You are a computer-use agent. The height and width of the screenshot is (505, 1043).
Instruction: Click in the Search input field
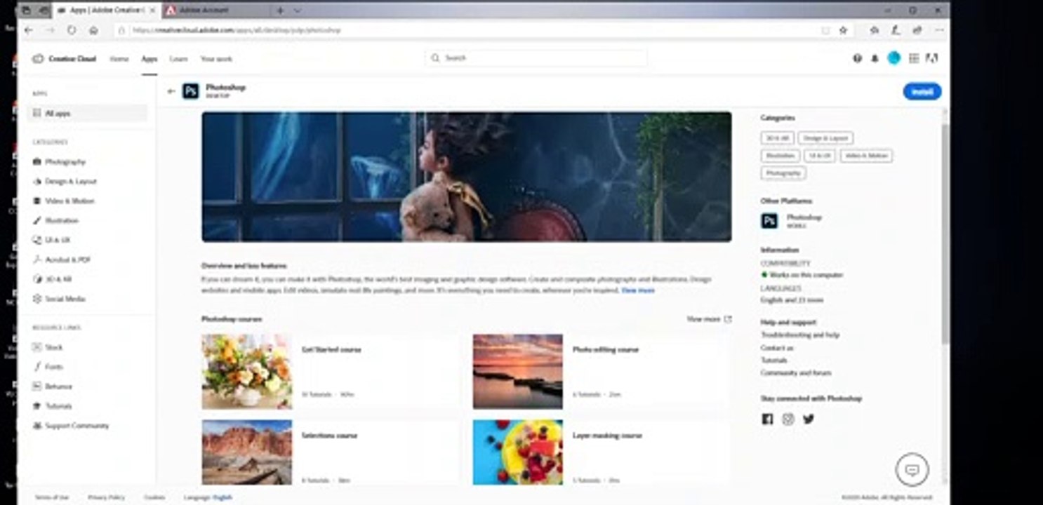[x=536, y=58]
